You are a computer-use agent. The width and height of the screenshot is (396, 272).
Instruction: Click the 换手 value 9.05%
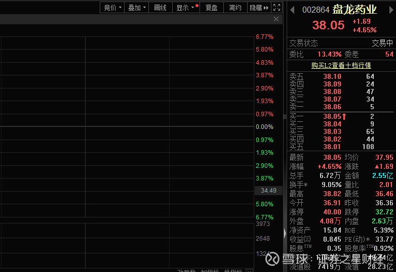pos(331,185)
